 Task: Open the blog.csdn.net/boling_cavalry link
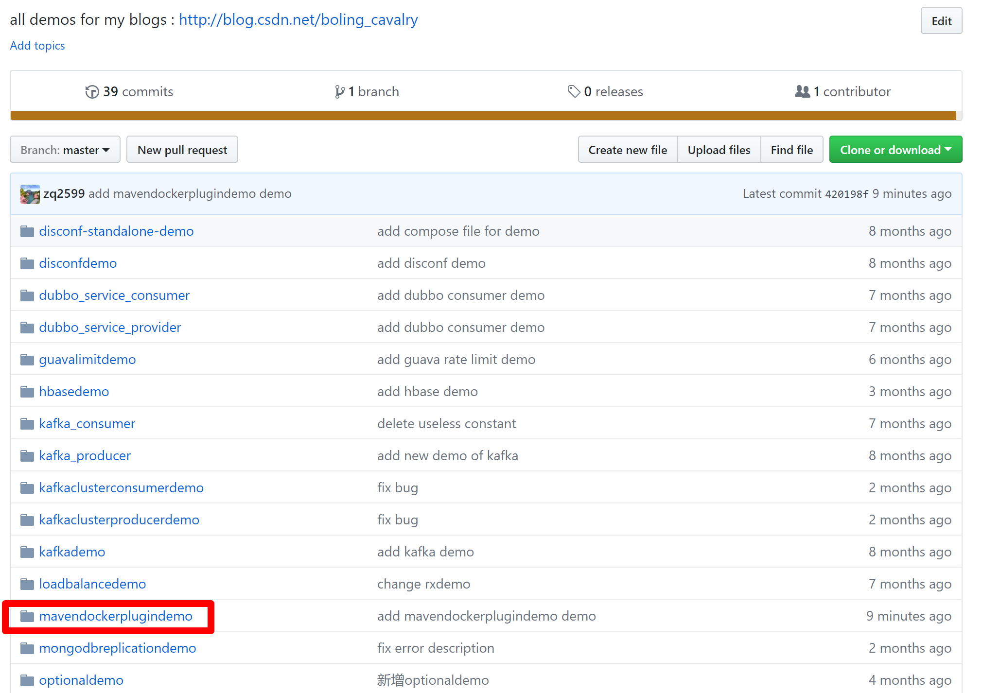pyautogui.click(x=298, y=19)
